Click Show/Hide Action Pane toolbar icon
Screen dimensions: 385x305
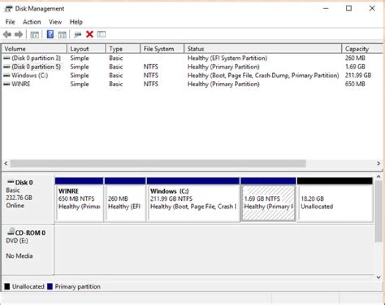(x=62, y=35)
